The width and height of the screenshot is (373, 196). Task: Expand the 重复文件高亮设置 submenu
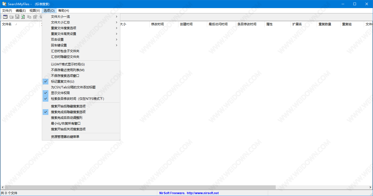click(81, 34)
